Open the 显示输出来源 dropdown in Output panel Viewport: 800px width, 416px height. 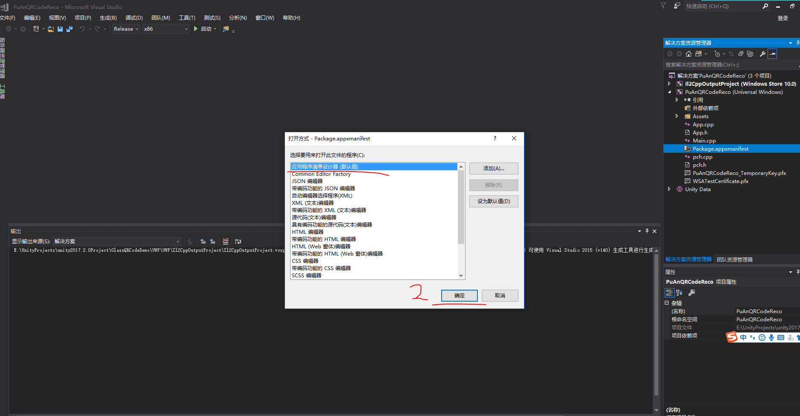117,241
